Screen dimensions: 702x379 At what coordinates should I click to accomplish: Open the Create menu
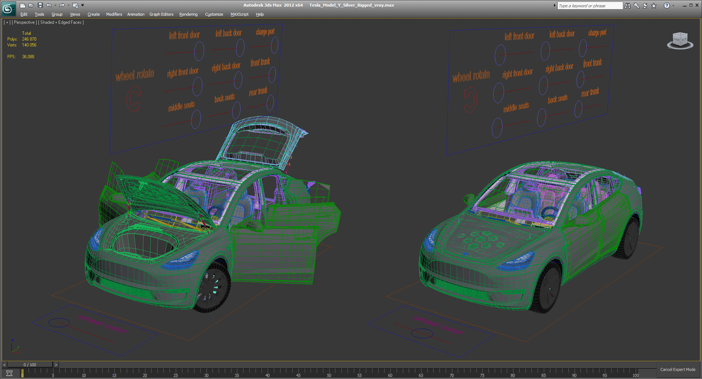[x=93, y=14]
